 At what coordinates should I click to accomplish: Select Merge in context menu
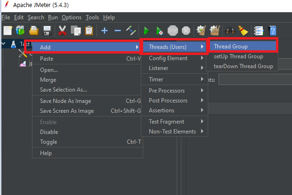point(87,80)
